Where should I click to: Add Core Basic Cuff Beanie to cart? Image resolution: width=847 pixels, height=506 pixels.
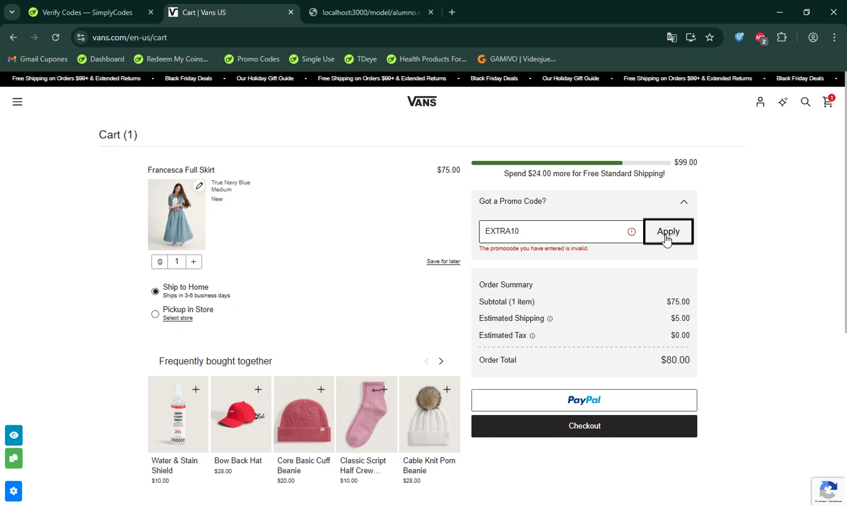pyautogui.click(x=321, y=389)
